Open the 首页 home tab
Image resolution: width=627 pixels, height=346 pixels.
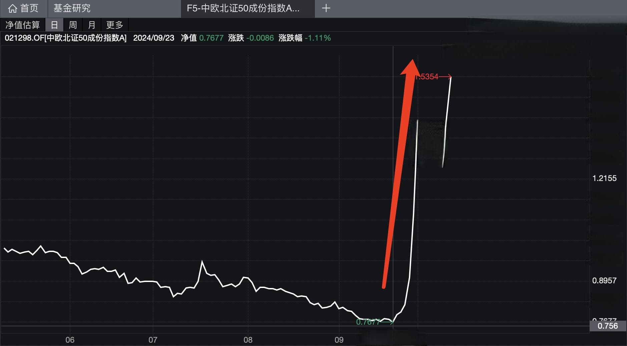[x=23, y=8]
